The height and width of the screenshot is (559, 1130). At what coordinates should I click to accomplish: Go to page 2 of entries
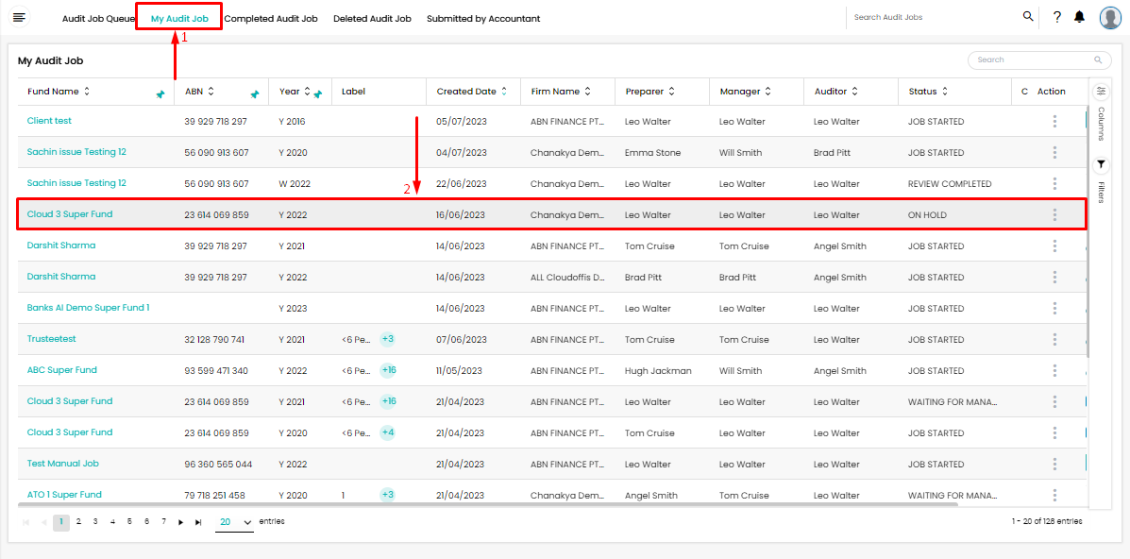click(x=78, y=521)
